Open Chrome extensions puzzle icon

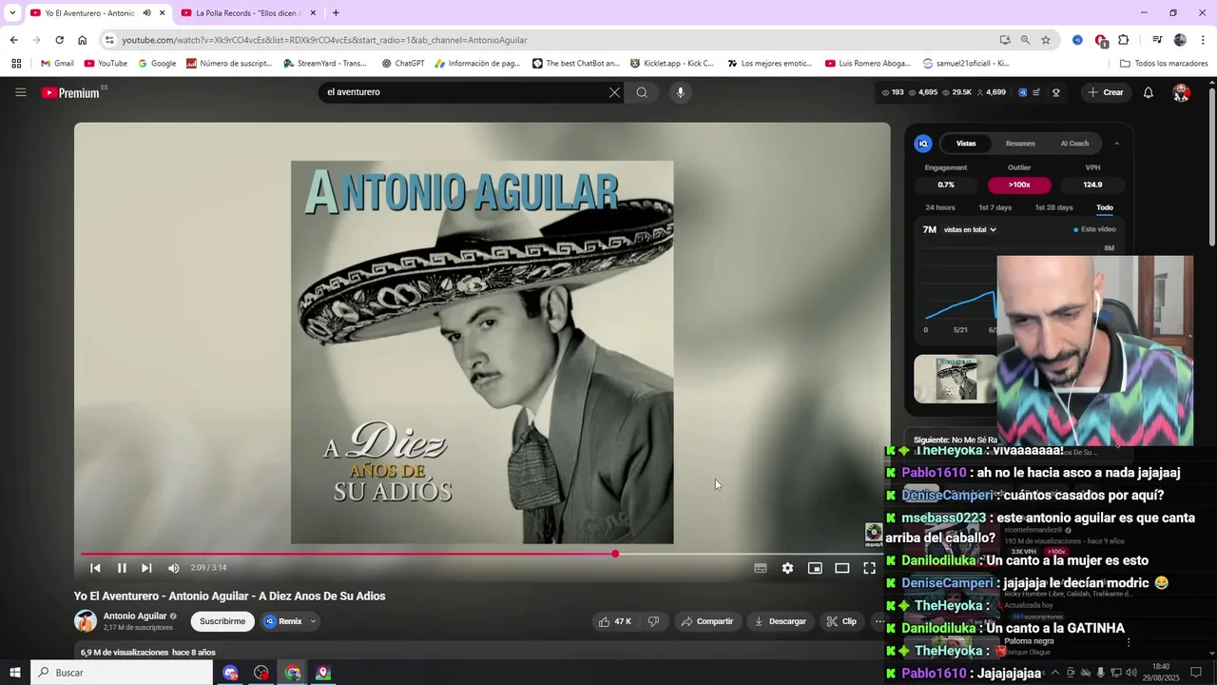pos(1123,40)
